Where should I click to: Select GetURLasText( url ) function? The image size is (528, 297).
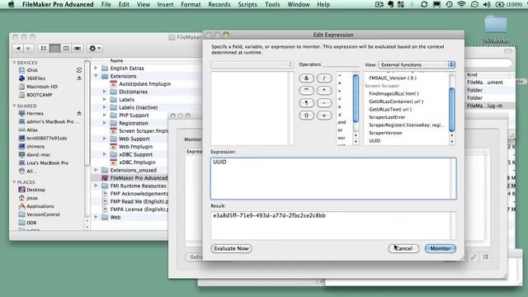[390, 109]
